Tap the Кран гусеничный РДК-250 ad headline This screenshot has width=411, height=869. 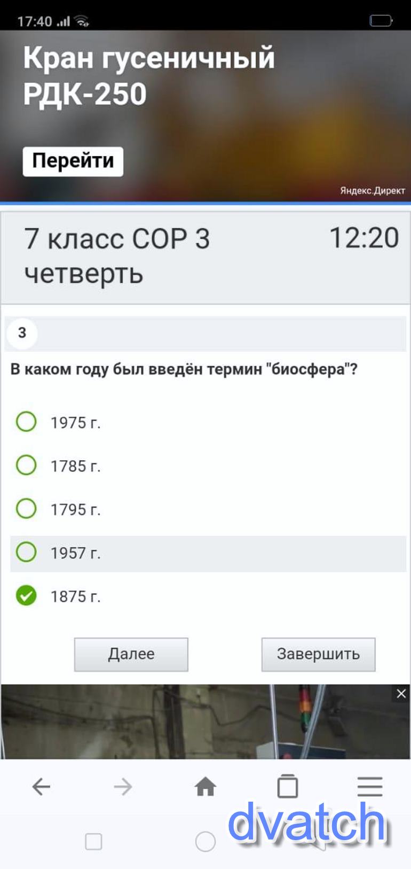coord(148,76)
